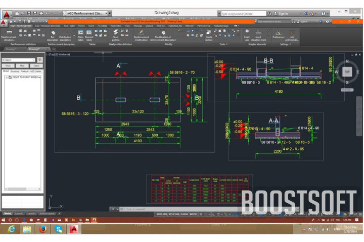
Task: Open Firefox from the taskbar
Action: pos(42,229)
